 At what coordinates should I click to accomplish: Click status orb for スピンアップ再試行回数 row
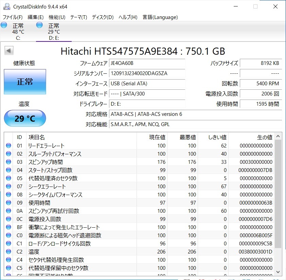point(8,211)
